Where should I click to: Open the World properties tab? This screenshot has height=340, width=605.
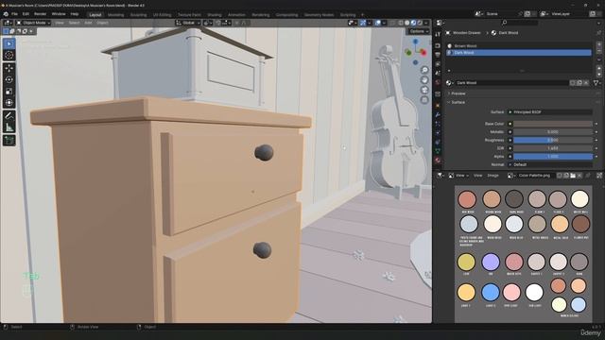438,82
